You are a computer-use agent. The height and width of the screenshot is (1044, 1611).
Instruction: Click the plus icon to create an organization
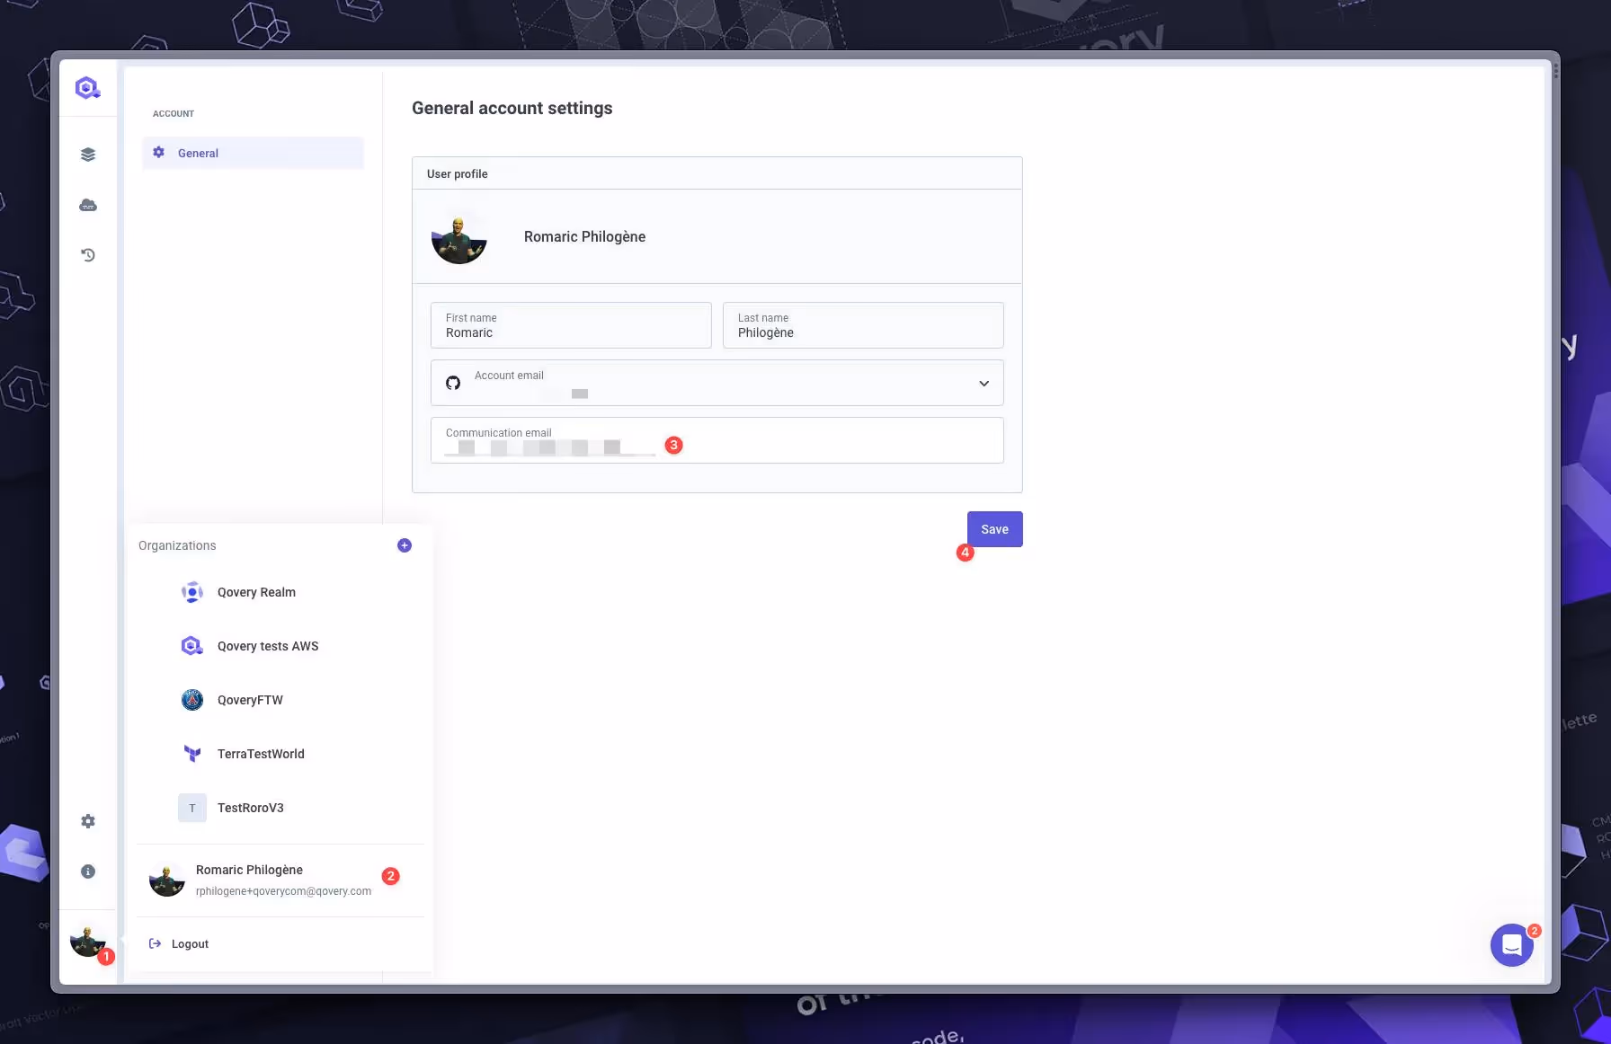pos(404,544)
